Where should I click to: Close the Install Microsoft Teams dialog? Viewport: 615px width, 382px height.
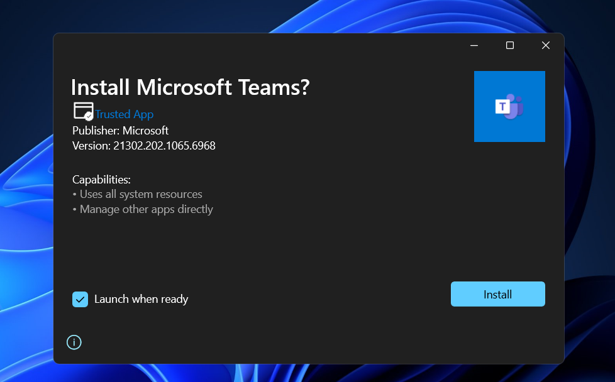pos(546,45)
